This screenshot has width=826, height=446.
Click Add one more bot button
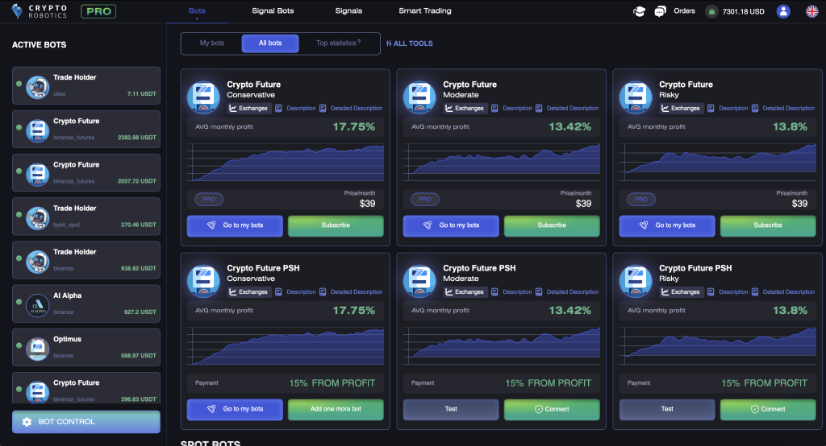click(336, 409)
